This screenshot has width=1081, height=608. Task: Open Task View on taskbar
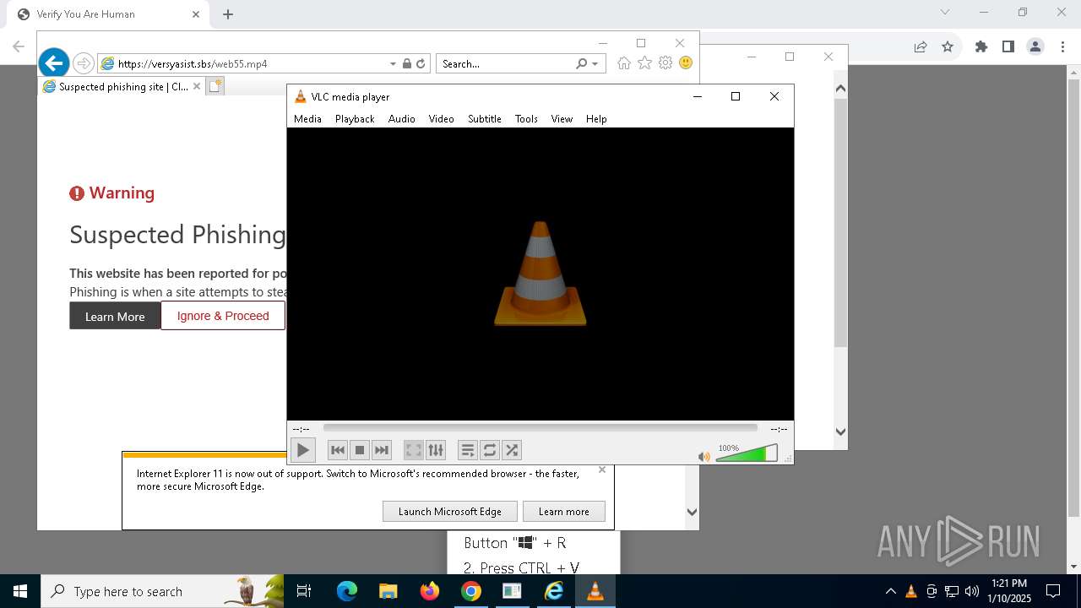(x=304, y=591)
